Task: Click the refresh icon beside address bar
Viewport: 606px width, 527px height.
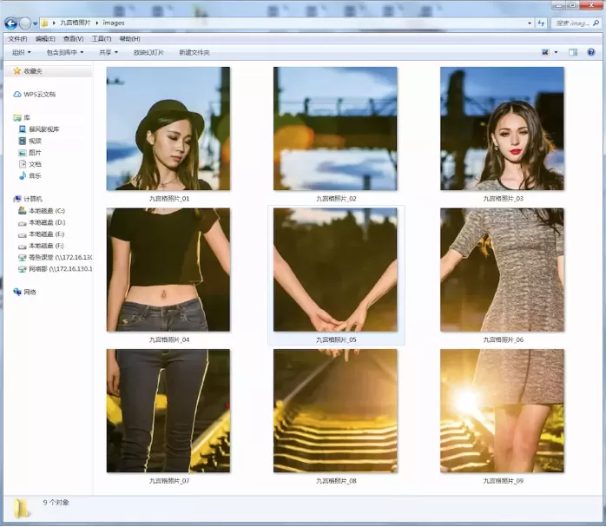Action: click(x=541, y=23)
